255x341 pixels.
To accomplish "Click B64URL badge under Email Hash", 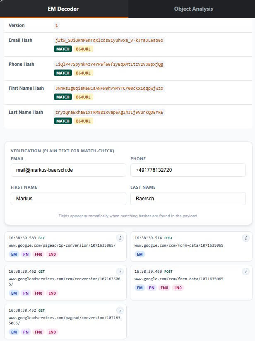I will coord(83,49).
